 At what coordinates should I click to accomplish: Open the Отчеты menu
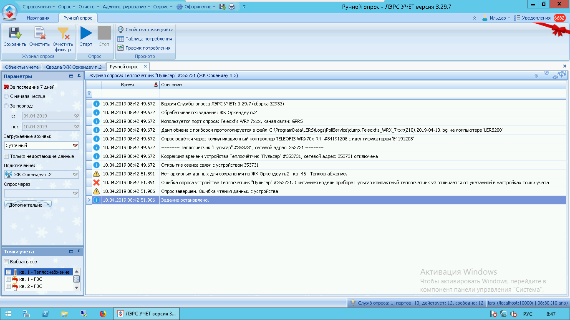[x=89, y=7]
